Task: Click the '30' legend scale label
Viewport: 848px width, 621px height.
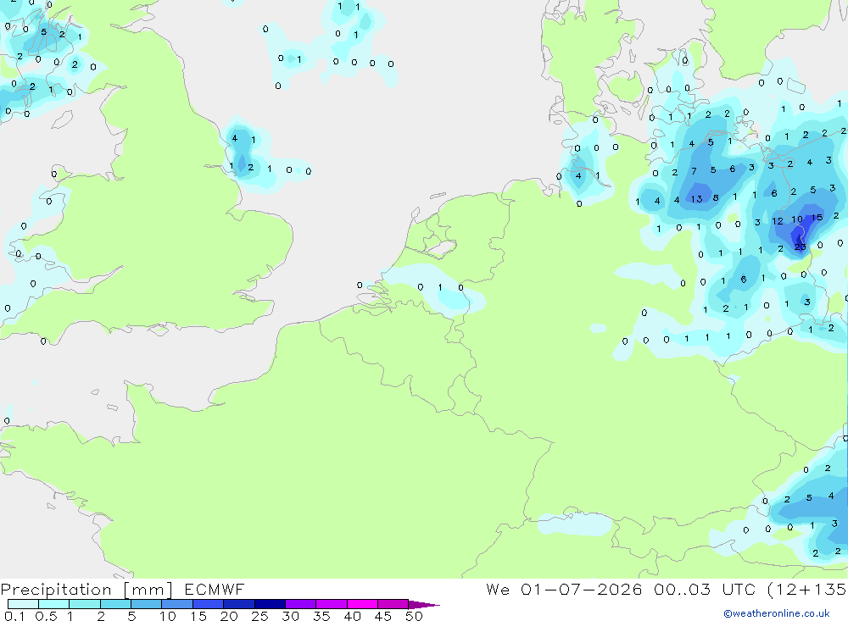Action: (x=290, y=616)
